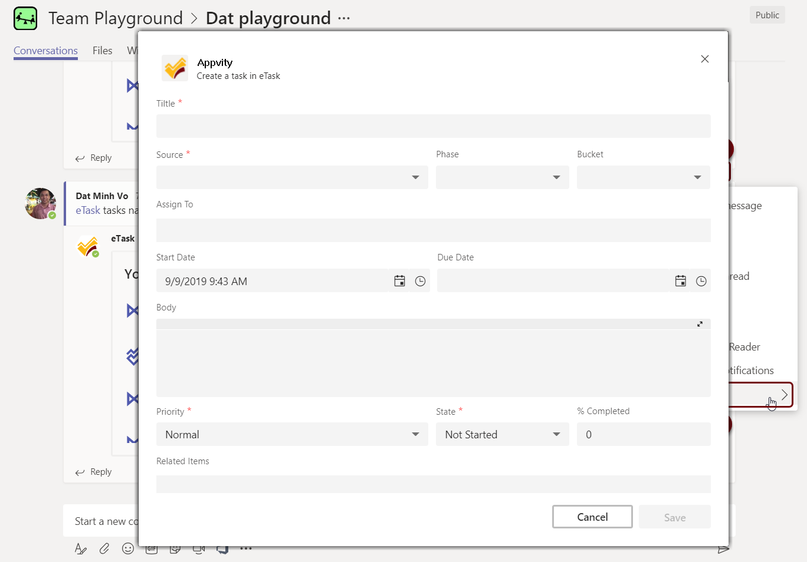
Task: Click the attach file paperclip icon
Action: [x=104, y=548]
